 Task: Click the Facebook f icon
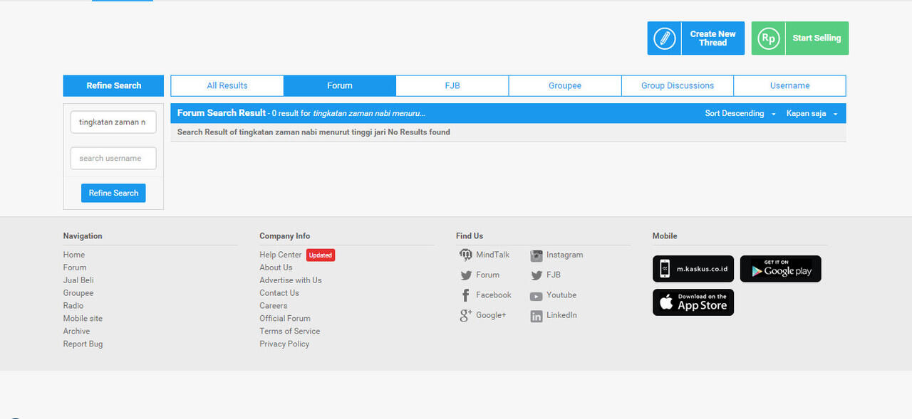pyautogui.click(x=466, y=295)
